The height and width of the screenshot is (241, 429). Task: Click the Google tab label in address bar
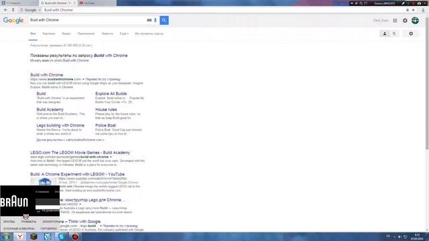click(30, 10)
